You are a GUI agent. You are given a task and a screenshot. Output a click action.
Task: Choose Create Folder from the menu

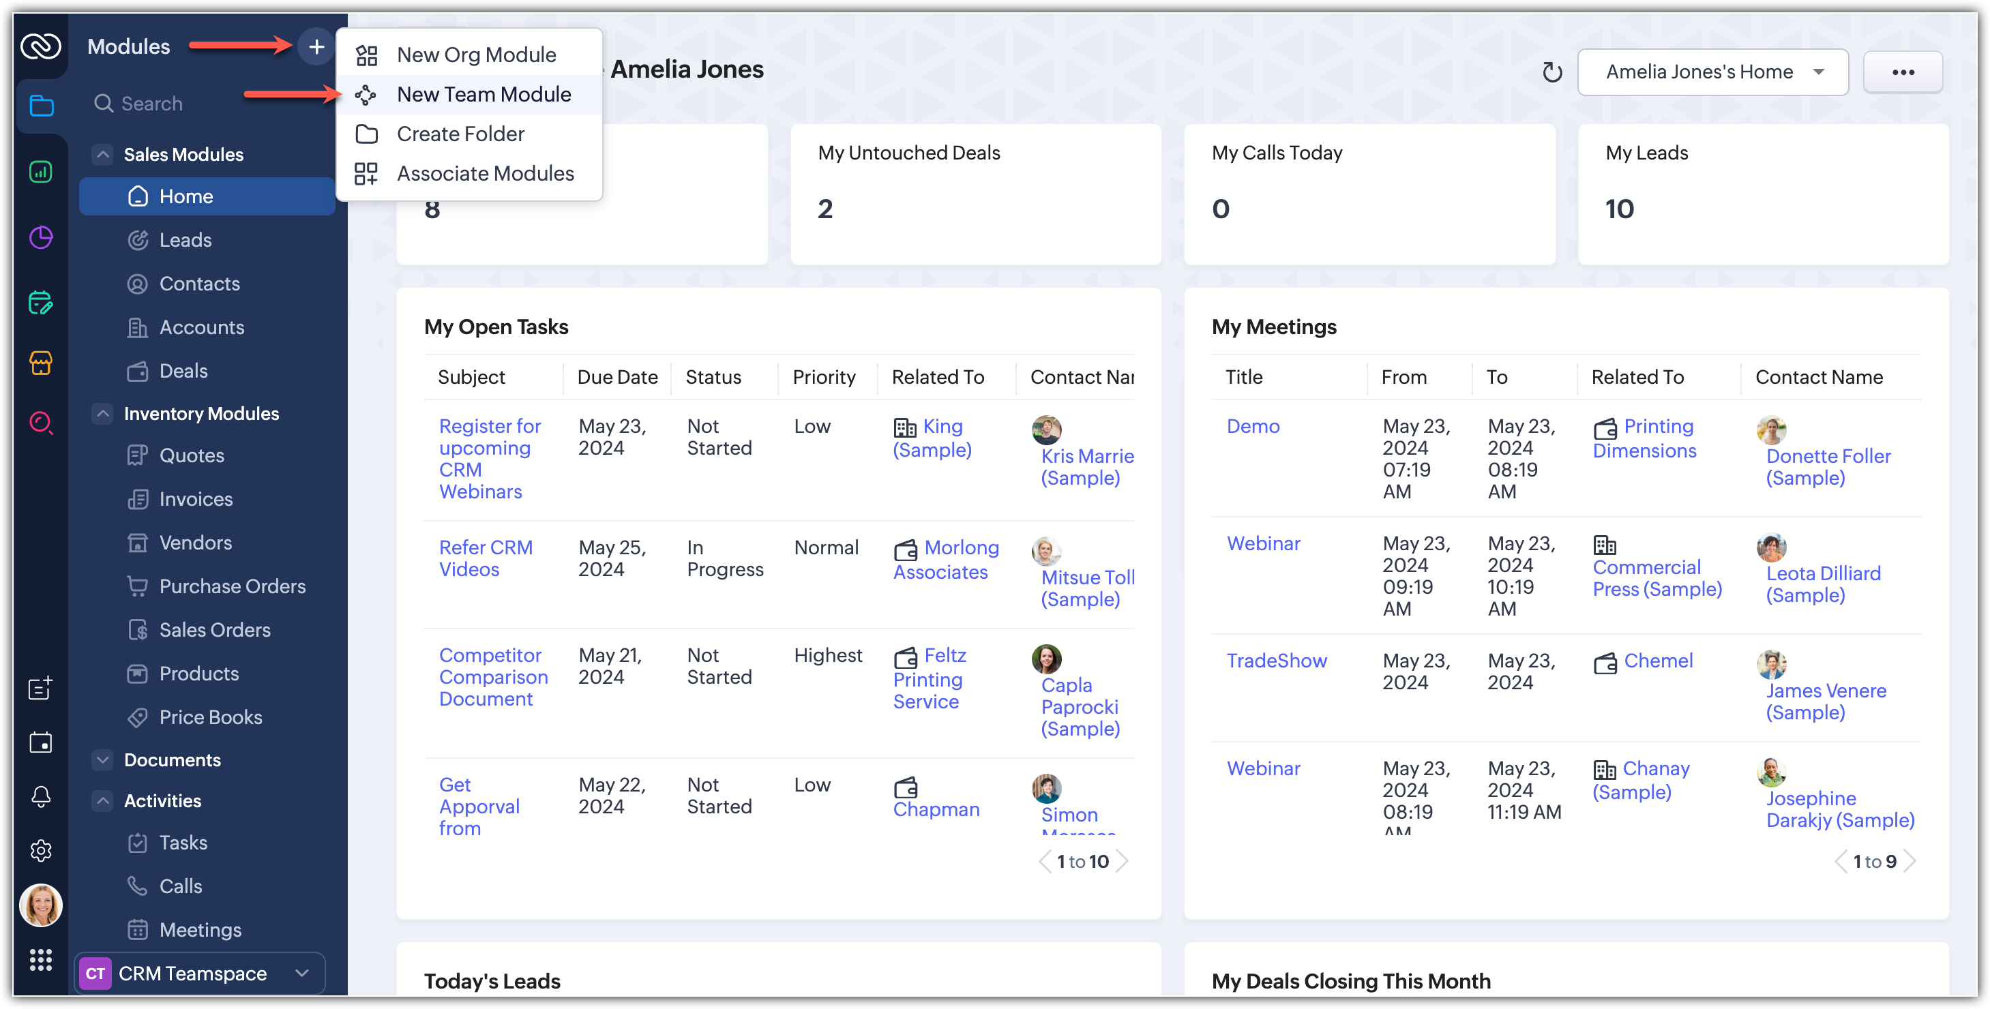460,134
